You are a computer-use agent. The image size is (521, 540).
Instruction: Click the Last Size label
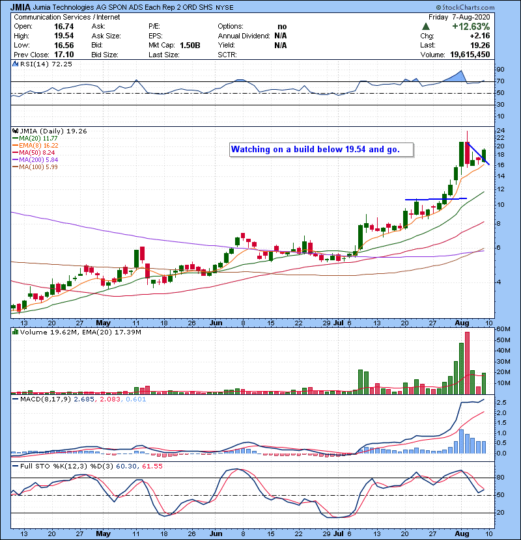pos(163,55)
